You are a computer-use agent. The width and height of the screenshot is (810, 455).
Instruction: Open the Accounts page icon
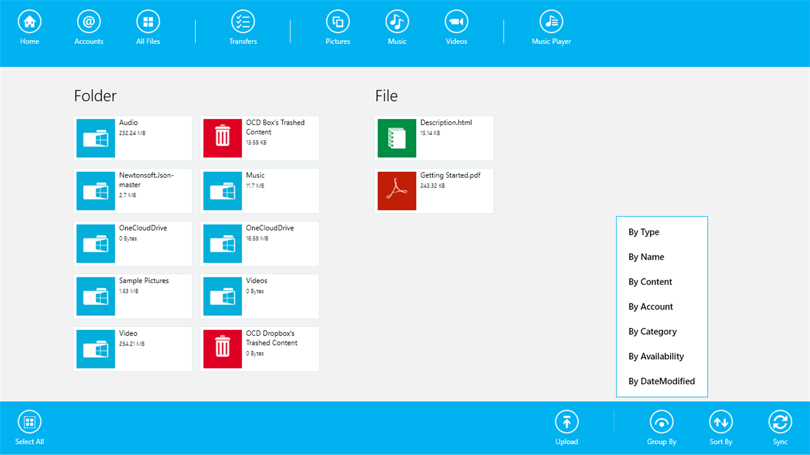pyautogui.click(x=89, y=22)
